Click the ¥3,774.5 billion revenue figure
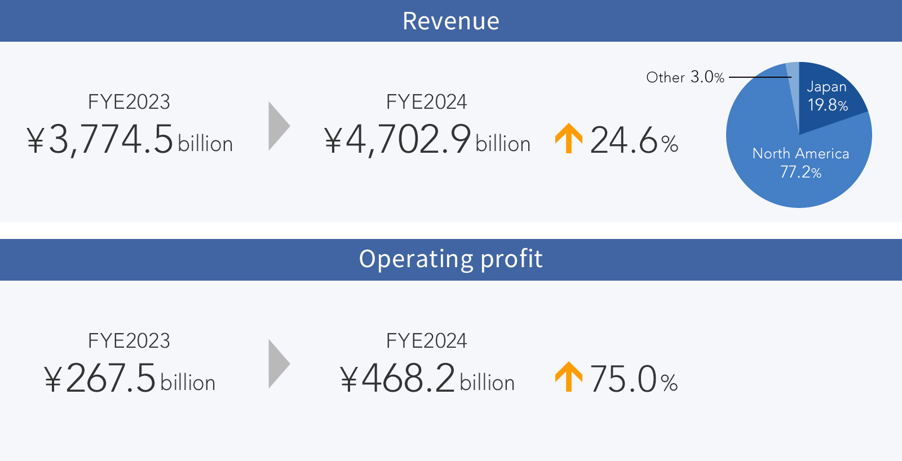 coord(130,139)
